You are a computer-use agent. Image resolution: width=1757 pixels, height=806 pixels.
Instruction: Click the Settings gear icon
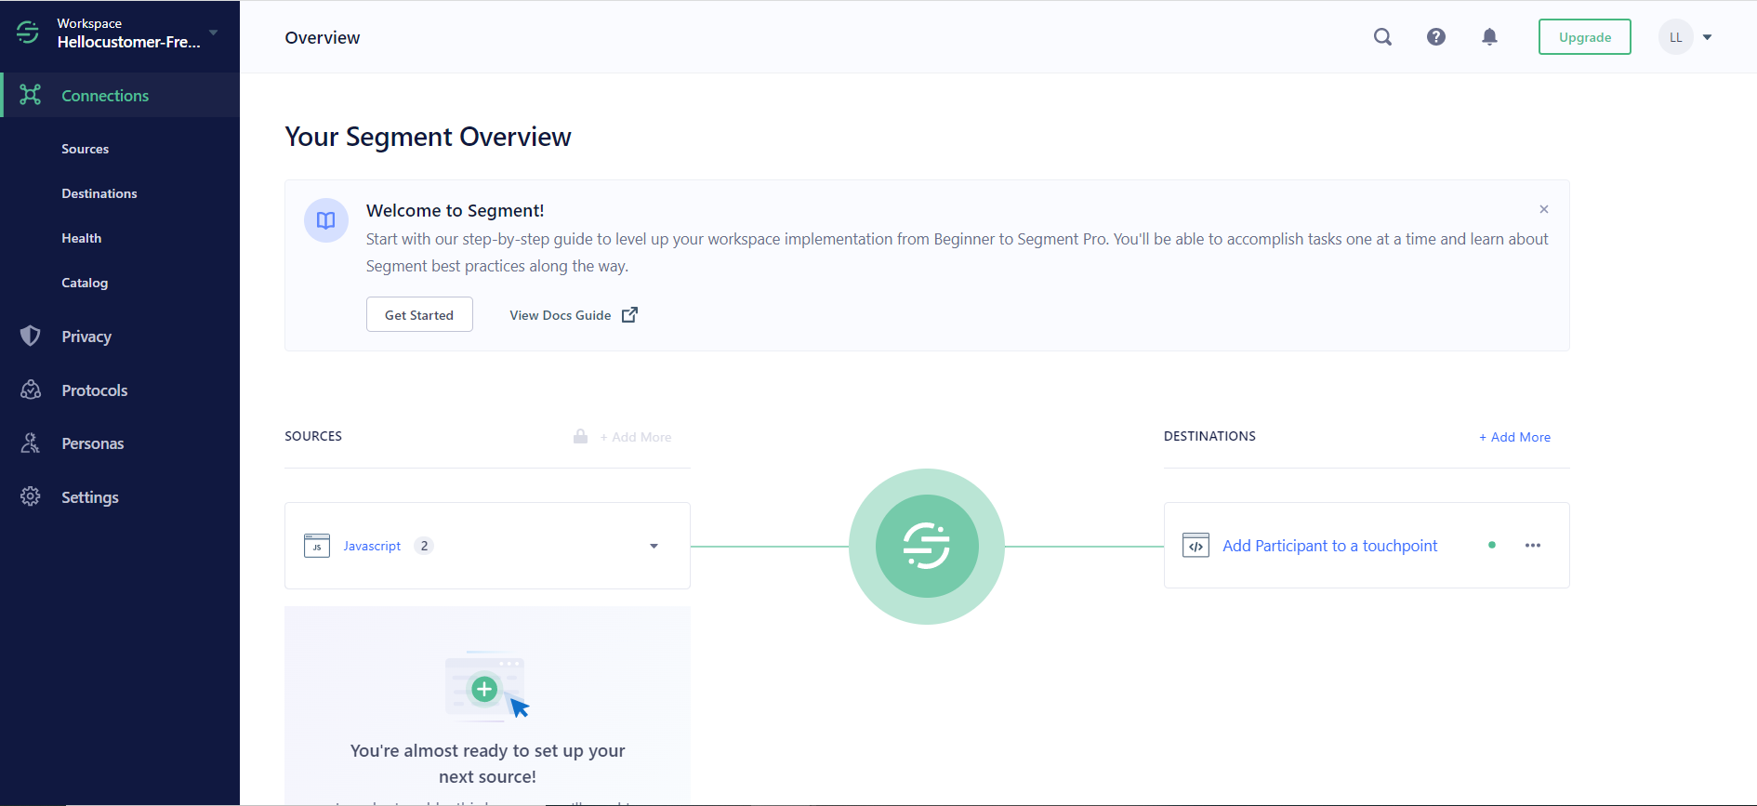[x=31, y=496]
